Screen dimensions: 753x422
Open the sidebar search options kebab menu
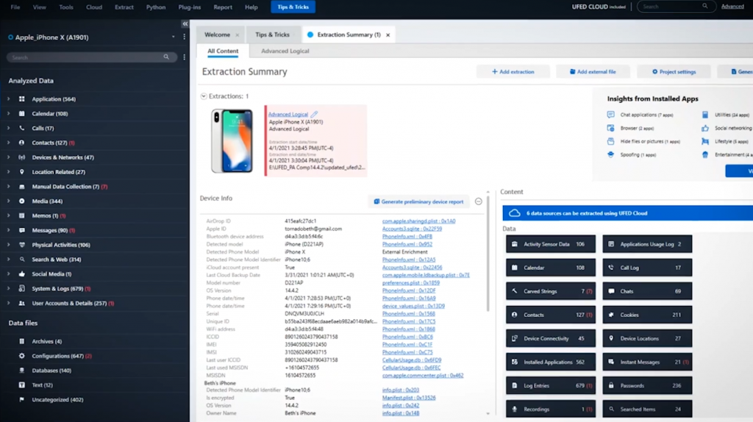coord(184,57)
